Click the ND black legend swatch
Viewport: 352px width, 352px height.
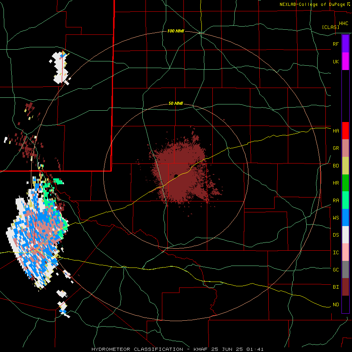click(345, 304)
